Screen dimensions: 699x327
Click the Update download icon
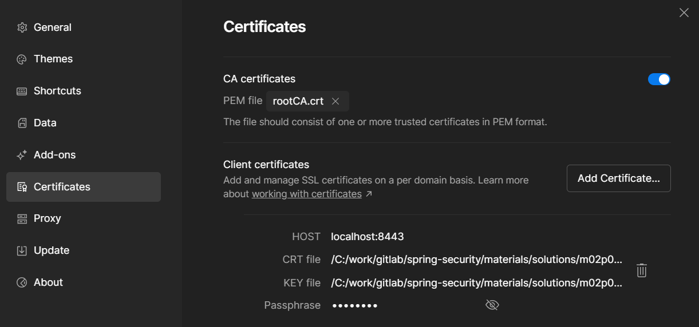pyautogui.click(x=22, y=250)
